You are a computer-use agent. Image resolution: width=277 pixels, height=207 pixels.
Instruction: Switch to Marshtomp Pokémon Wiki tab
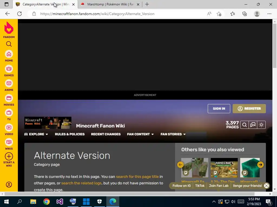point(110,4)
